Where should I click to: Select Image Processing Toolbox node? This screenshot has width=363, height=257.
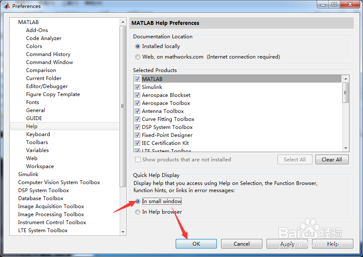coord(51,214)
